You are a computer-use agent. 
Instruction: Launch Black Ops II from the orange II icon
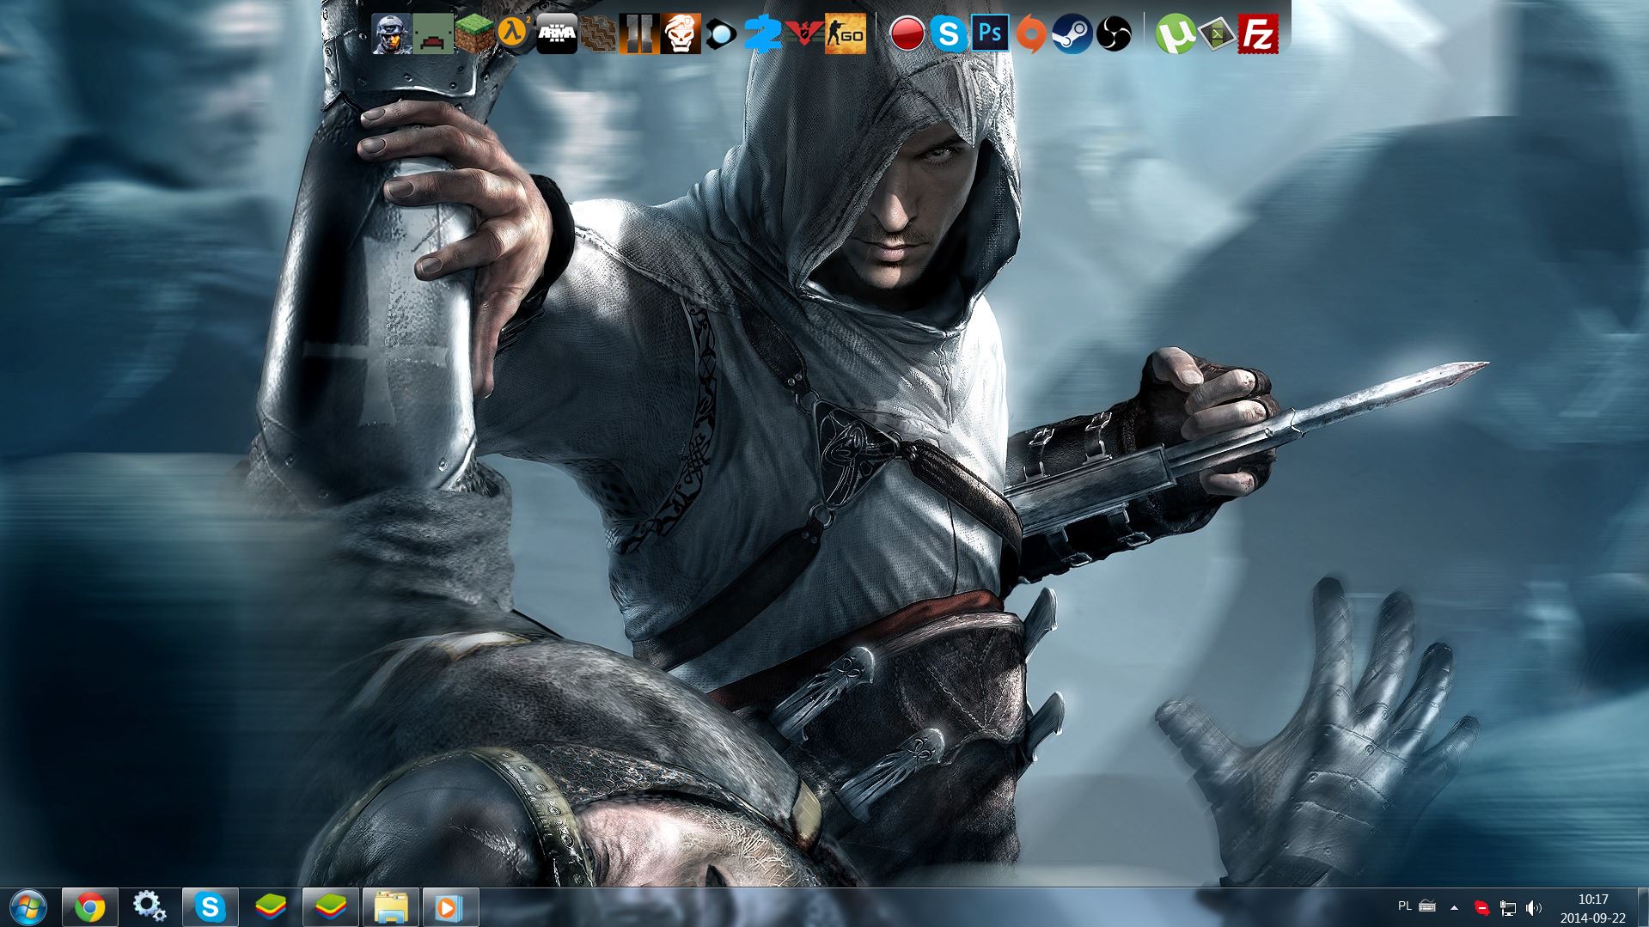click(x=639, y=34)
